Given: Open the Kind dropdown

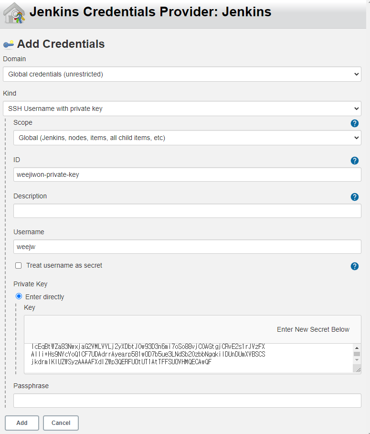Looking at the screenshot, I should tap(182, 108).
